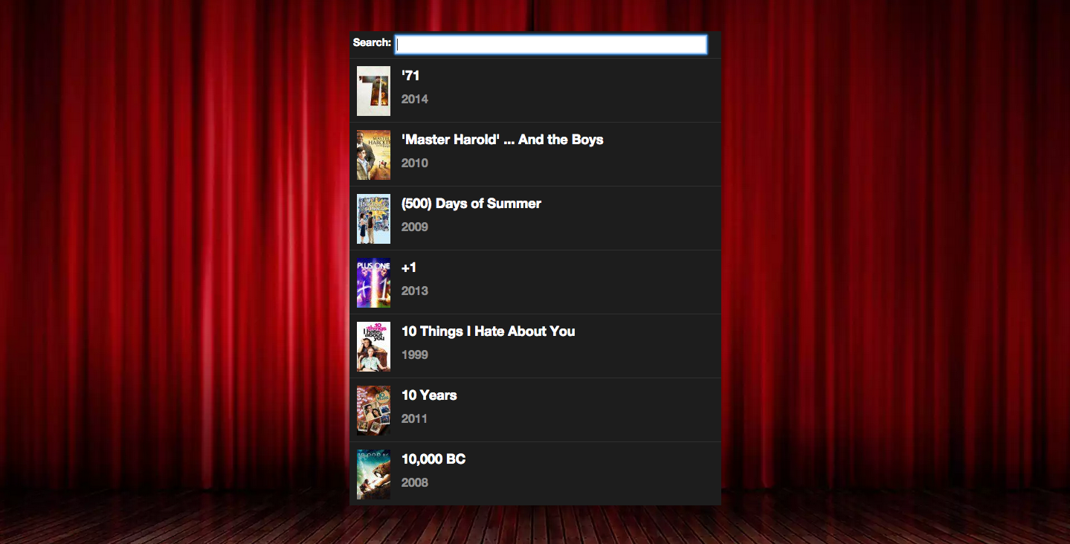Click the +1 movie poster
1070x544 pixels.
[x=373, y=282]
